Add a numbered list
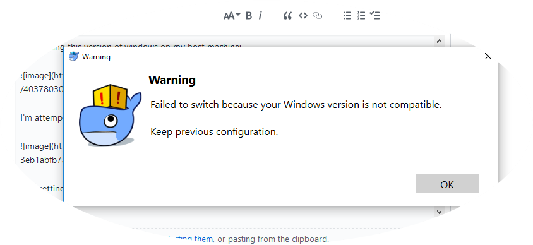This screenshot has width=533, height=245. (361, 16)
